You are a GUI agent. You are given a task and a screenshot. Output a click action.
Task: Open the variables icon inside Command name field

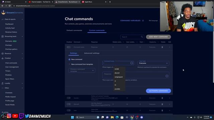(132, 63)
